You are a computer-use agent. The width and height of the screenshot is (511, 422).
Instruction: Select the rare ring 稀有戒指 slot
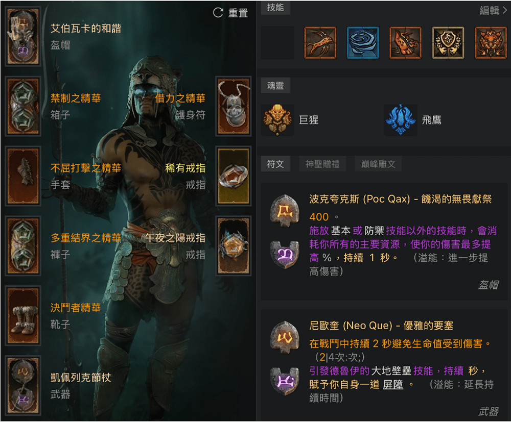(234, 176)
